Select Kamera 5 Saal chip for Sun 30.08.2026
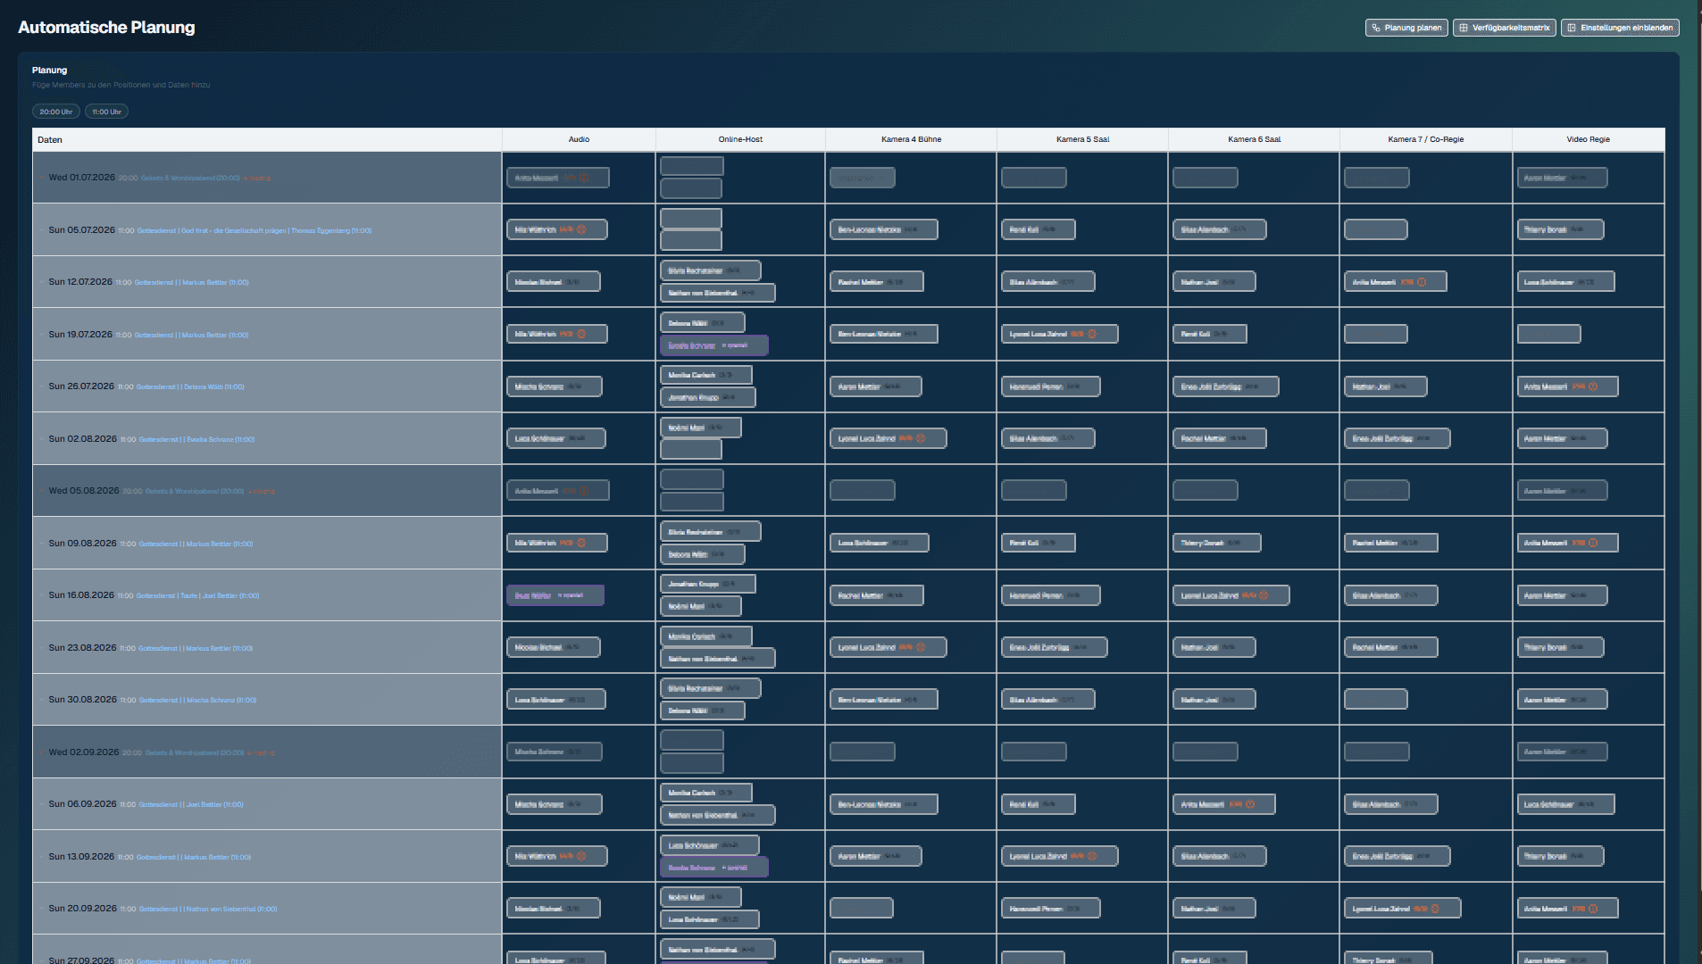1702x964 pixels. click(1048, 700)
